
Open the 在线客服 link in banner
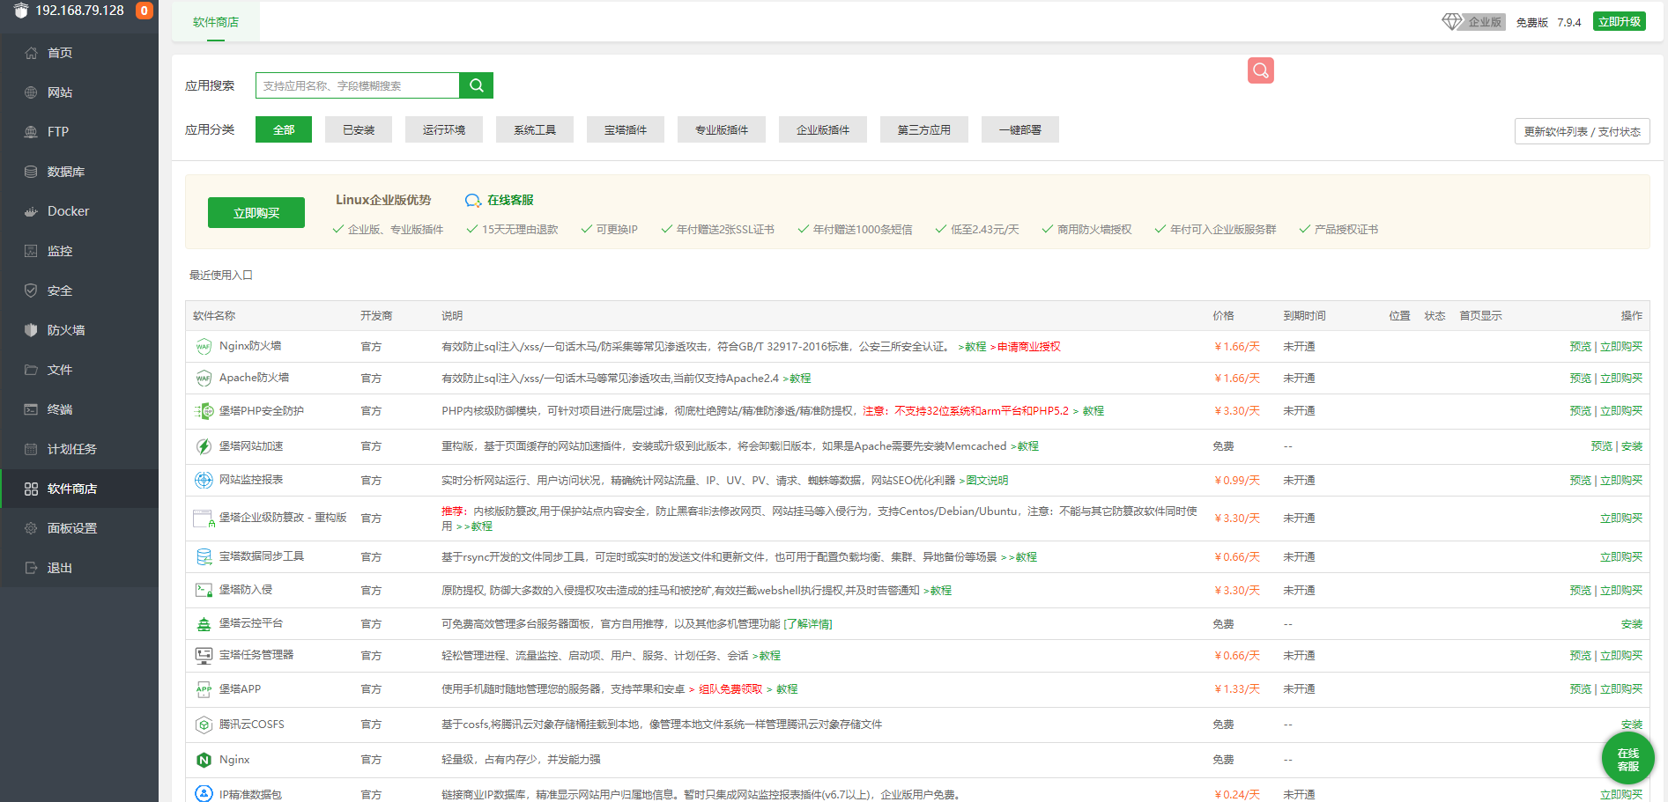tap(500, 200)
